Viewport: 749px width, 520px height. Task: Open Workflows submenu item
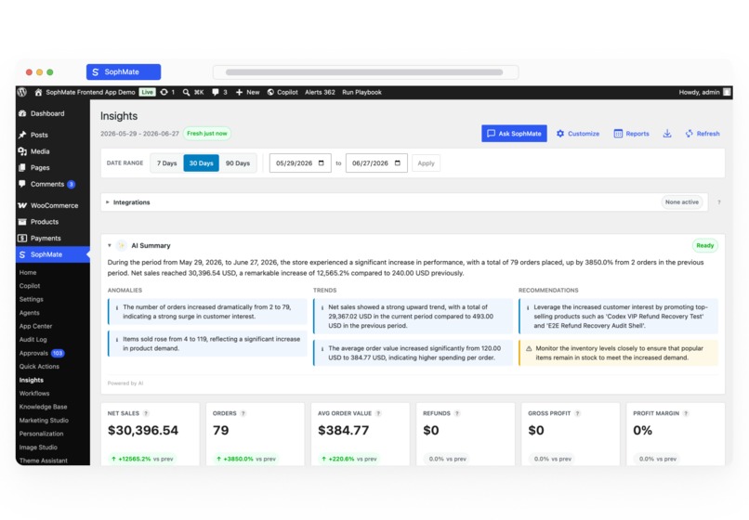click(34, 394)
